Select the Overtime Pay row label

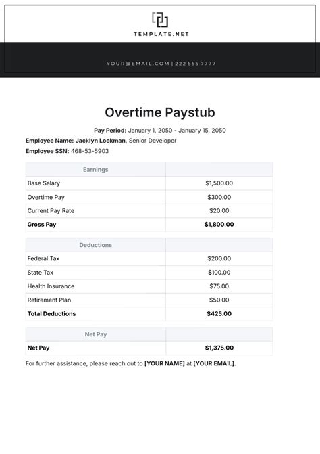click(x=46, y=197)
